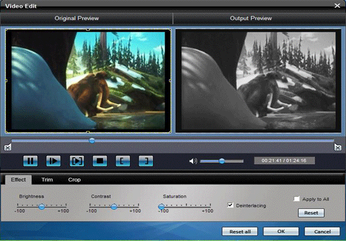
Task: Click the Original Preview header
Action: [x=76, y=18]
